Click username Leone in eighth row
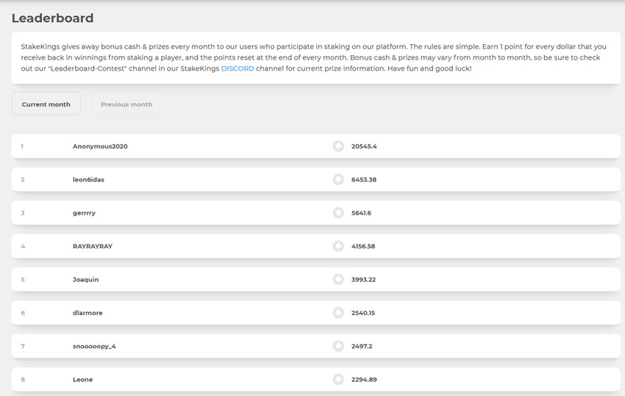The image size is (625, 396). 82,379
